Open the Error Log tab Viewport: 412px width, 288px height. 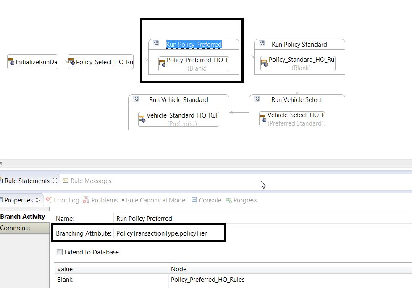(63, 200)
